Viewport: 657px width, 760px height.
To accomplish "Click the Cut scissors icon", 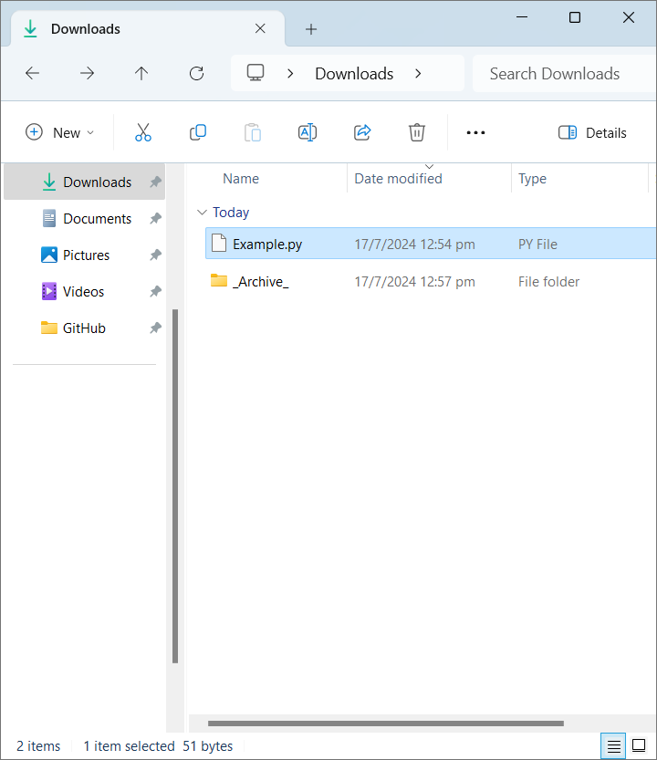I will coord(143,132).
